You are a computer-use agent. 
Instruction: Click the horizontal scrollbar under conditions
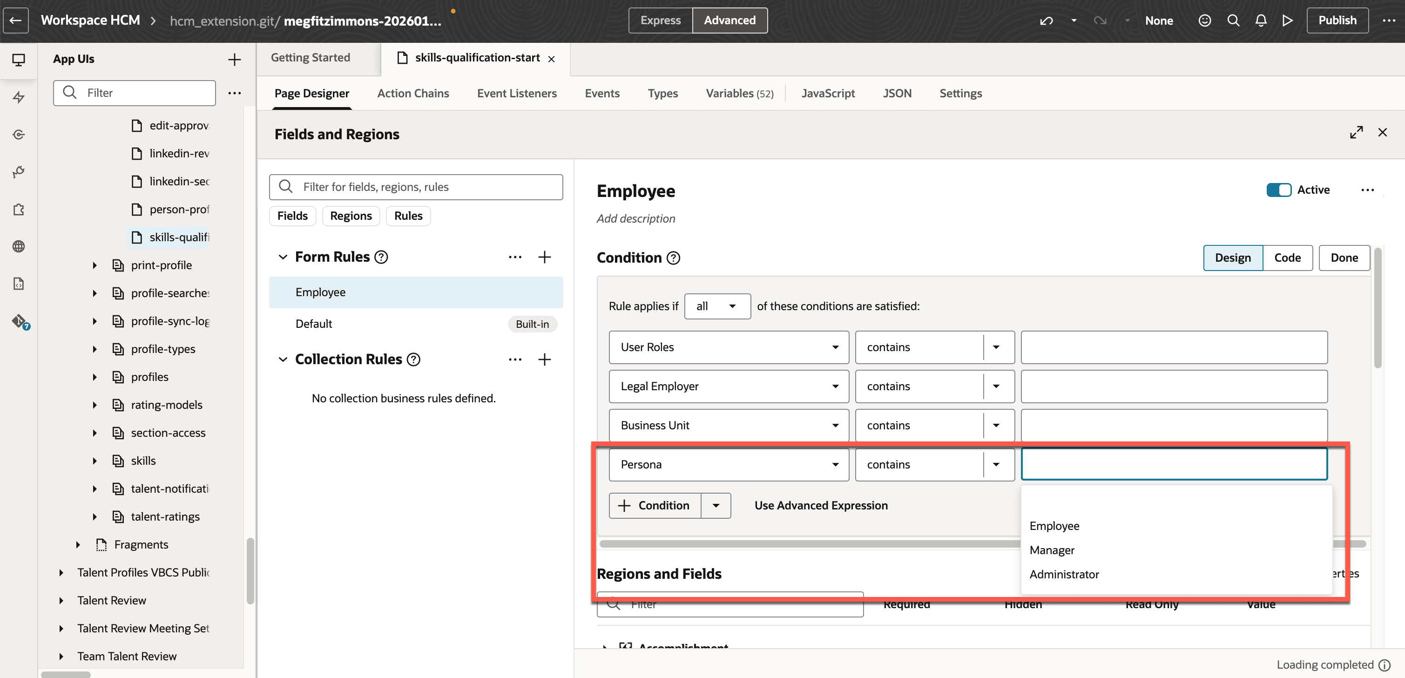tap(807, 544)
